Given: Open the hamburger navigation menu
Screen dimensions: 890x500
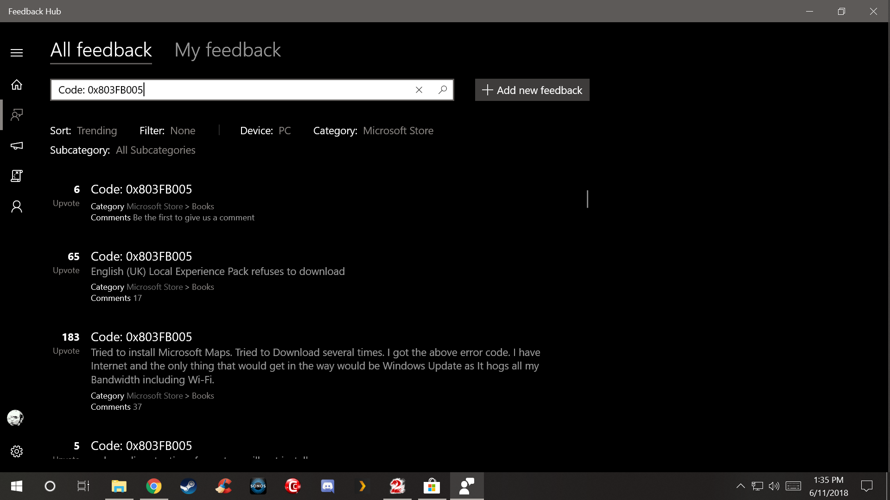Looking at the screenshot, I should pyautogui.click(x=17, y=53).
